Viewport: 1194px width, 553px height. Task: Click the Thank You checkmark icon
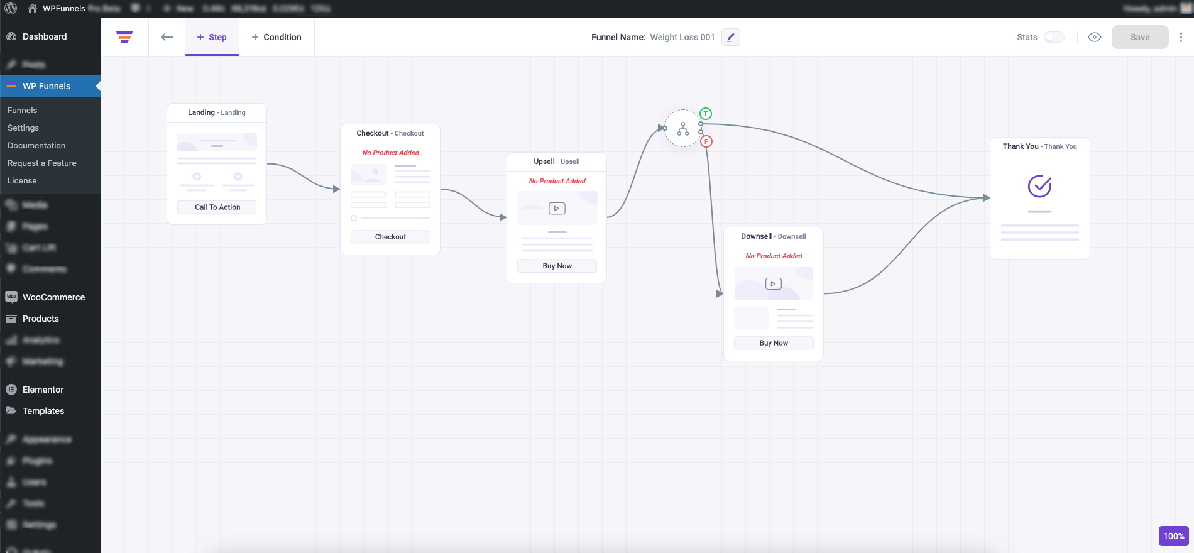coord(1039,186)
